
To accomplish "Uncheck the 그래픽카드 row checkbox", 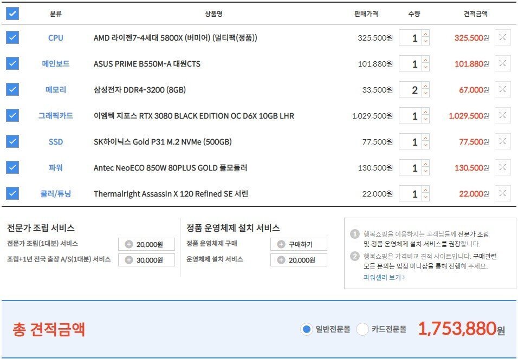I will [12, 115].
